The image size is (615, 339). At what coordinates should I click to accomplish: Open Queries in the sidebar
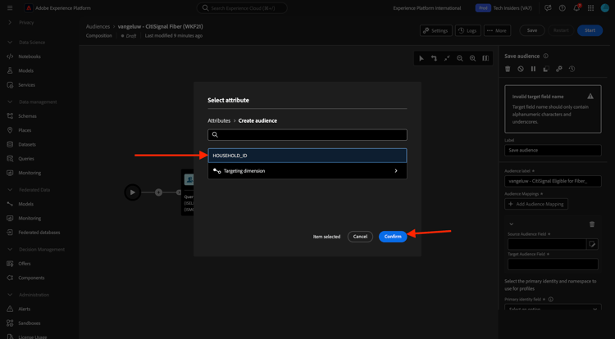[26, 159]
